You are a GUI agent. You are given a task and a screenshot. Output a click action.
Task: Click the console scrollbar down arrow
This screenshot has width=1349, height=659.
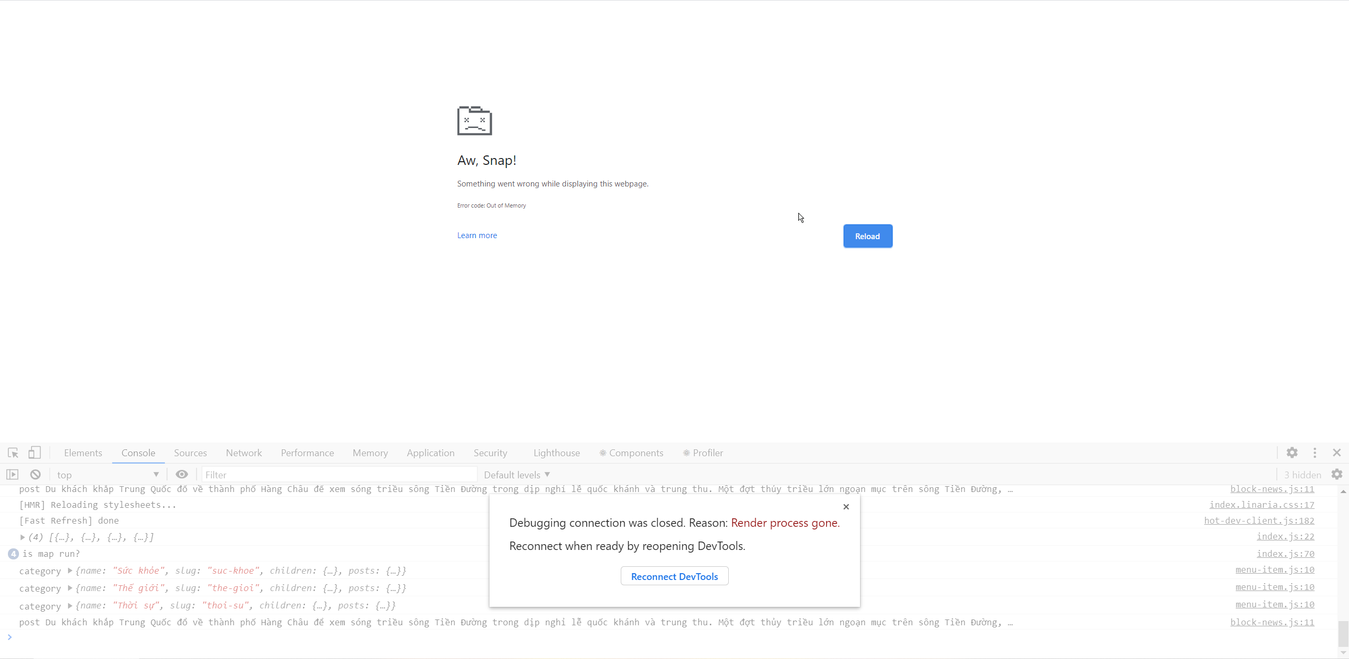(1343, 652)
